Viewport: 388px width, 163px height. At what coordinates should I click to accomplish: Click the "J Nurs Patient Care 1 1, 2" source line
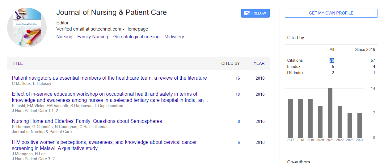click(35, 111)
